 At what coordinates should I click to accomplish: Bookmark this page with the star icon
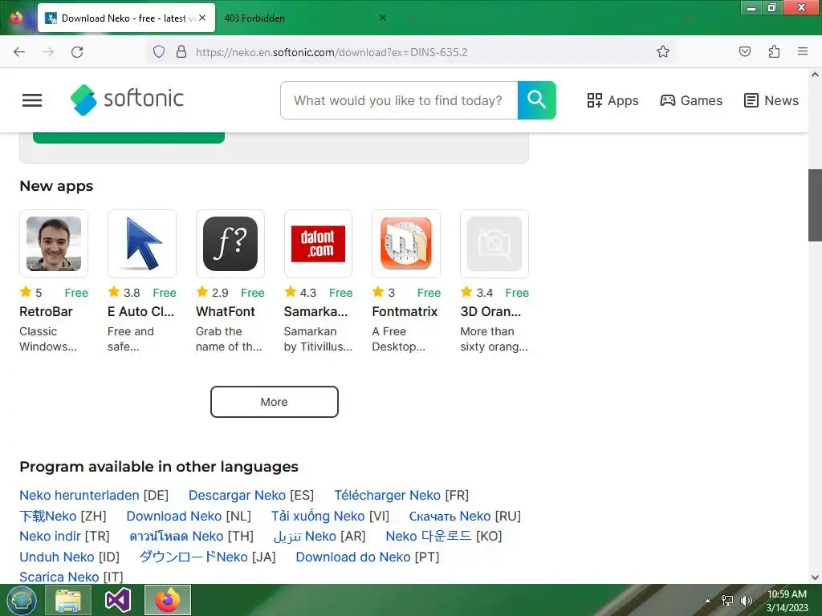[662, 51]
